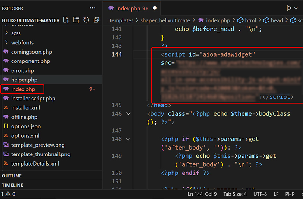
Task: Click the unsaved dot on index.php tab
Action: coord(155,8)
